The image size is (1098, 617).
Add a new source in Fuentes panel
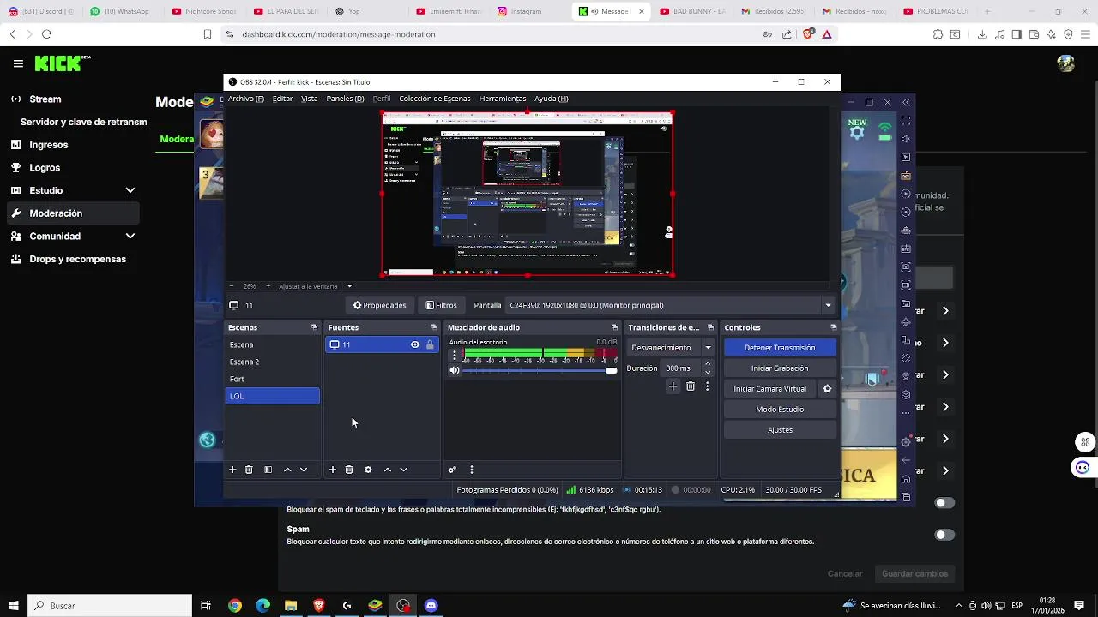pyautogui.click(x=333, y=470)
